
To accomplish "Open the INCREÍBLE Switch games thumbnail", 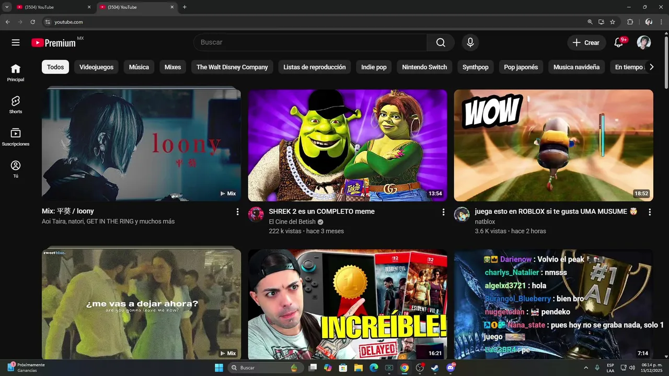I will pos(348,304).
